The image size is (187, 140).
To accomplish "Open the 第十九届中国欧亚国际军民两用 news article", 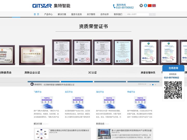I will (x=131, y=130).
